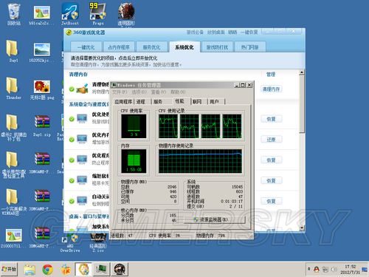
Task: Click the QQ penguin icon in system tray
Action: point(317,270)
